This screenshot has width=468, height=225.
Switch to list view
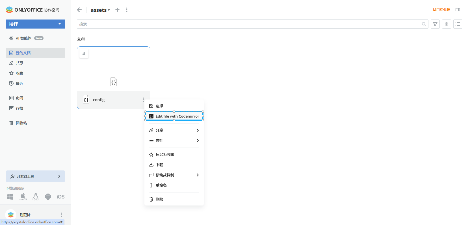pos(458,24)
